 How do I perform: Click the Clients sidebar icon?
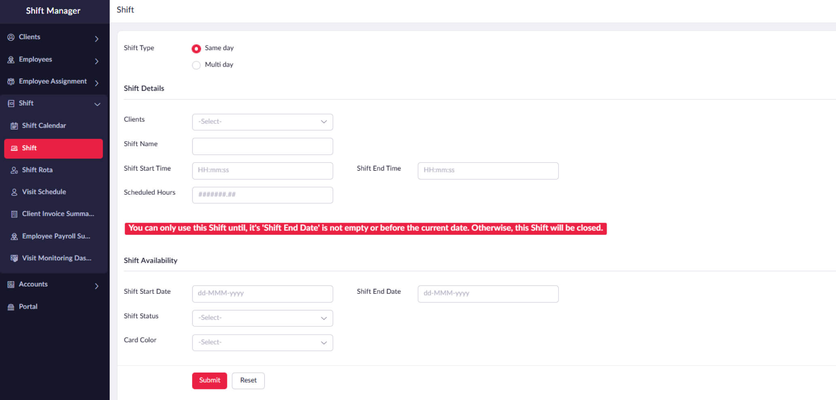point(11,37)
